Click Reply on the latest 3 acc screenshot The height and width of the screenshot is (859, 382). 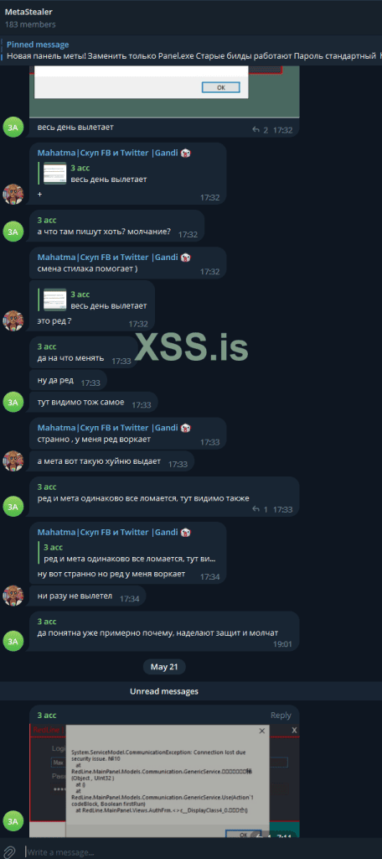pos(281,715)
